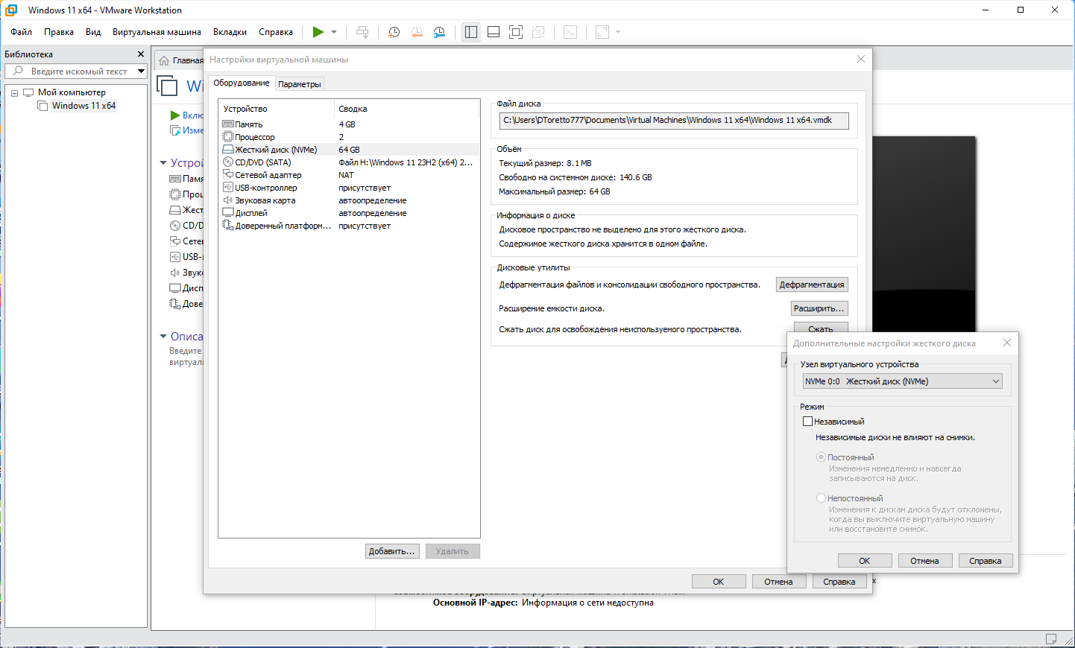Click Справка in advanced disk settings dialog
This screenshot has height=648, width=1075.
(x=986, y=561)
